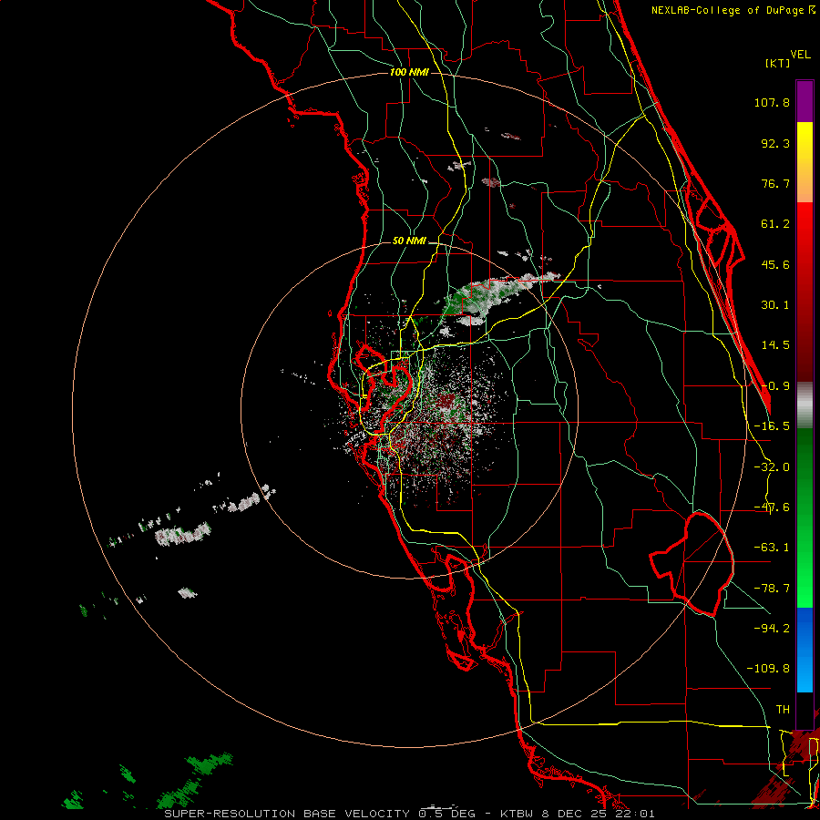This screenshot has width=820, height=820.
Task: Select the 30.1 velocity scale value
Action: pyautogui.click(x=775, y=305)
